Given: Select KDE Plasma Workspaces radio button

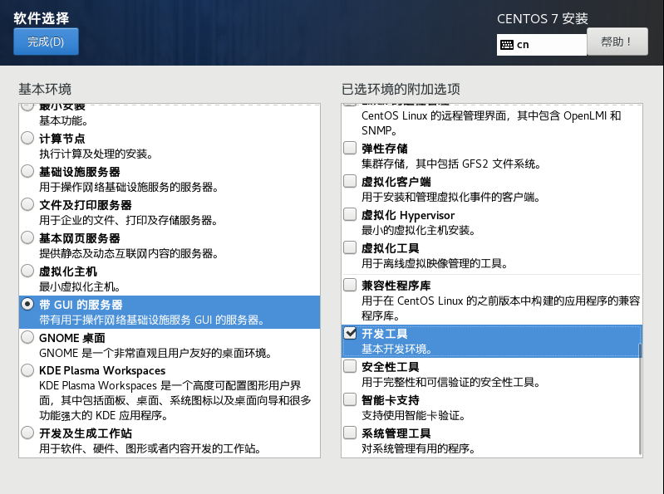Looking at the screenshot, I should [x=27, y=370].
